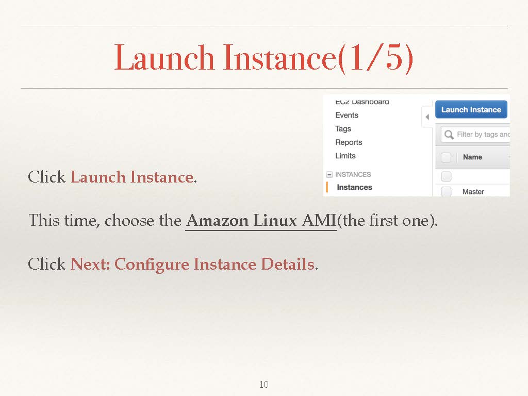Screen dimensions: 528x396
Task: Select the Master instance checkbox
Action: point(446,191)
